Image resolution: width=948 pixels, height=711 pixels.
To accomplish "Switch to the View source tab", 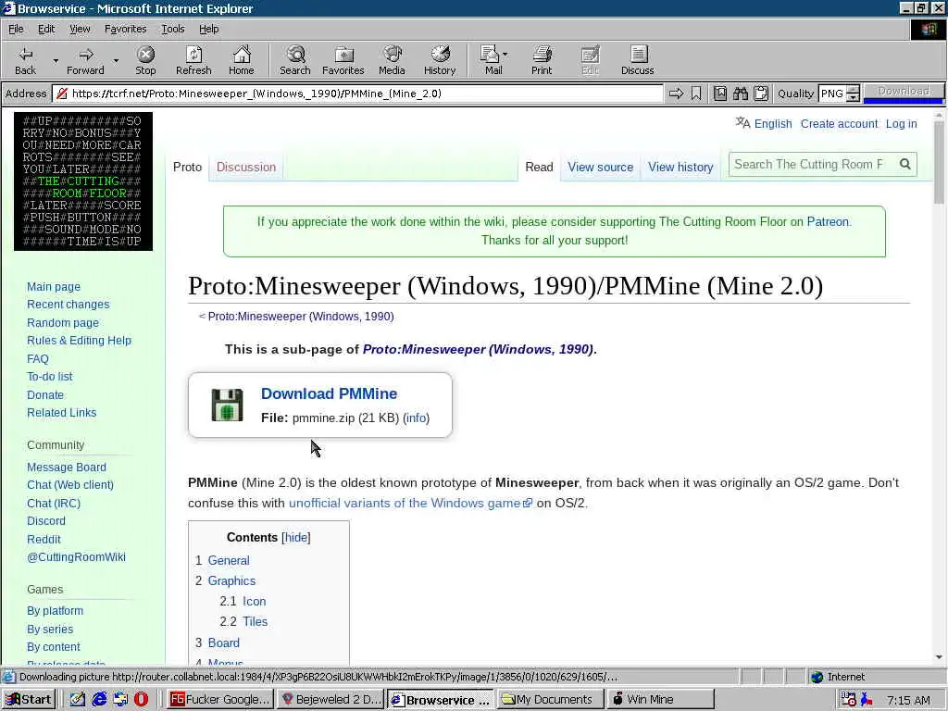I will tap(600, 167).
